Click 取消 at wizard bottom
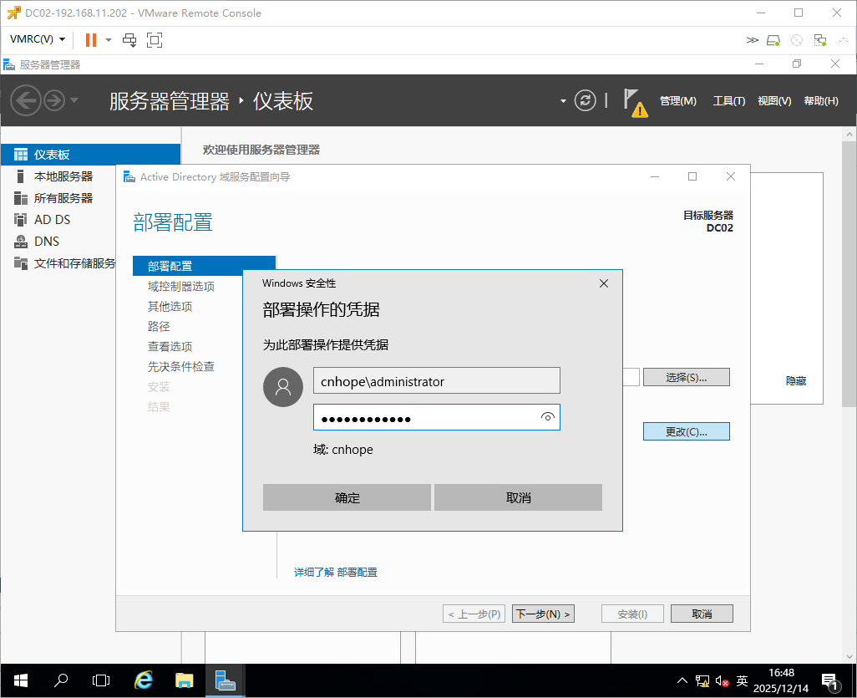 [x=702, y=614]
